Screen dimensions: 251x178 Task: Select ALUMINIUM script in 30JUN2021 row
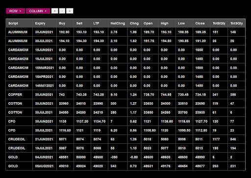pos(18,32)
